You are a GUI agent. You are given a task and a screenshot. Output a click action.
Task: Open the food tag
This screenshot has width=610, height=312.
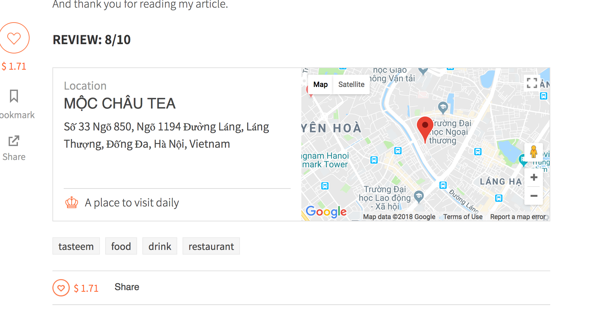[x=121, y=246]
